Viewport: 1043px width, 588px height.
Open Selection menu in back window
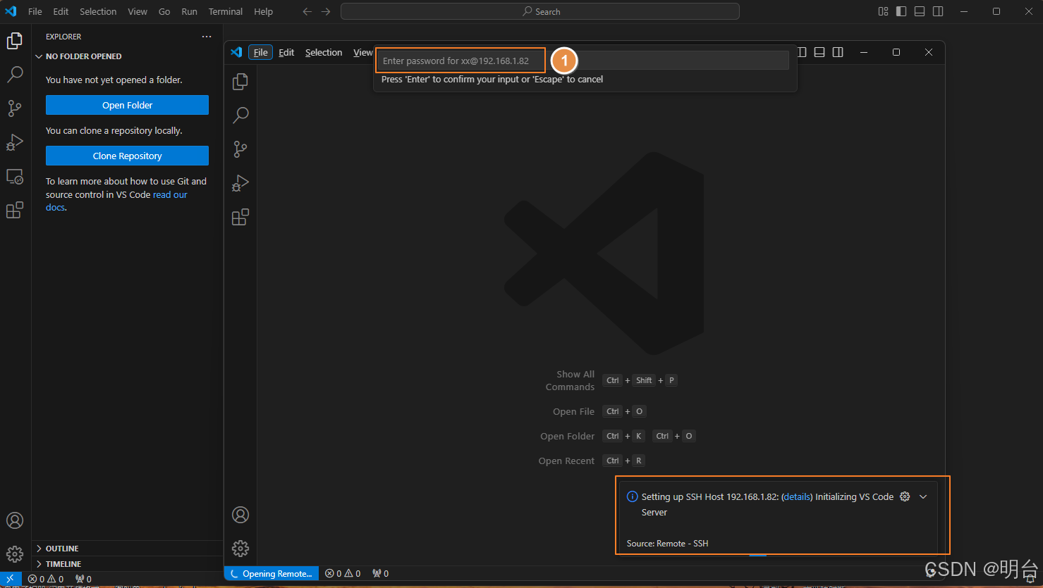point(98,11)
